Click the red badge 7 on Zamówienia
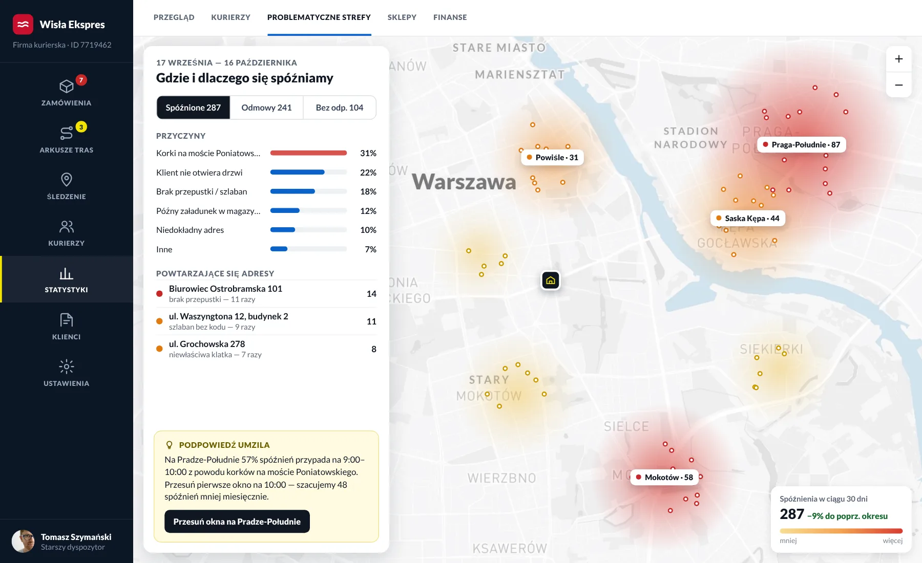The width and height of the screenshot is (922, 563). (81, 80)
